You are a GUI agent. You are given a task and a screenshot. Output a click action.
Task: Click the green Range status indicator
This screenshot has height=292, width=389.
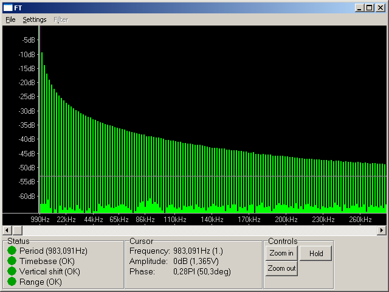(x=12, y=282)
